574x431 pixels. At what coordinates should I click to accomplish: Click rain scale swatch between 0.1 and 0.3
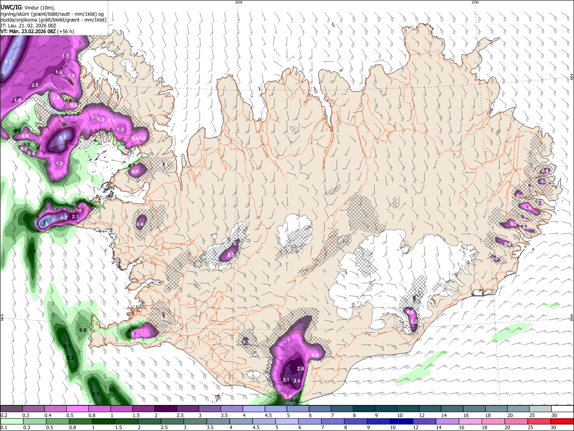click(x=11, y=421)
